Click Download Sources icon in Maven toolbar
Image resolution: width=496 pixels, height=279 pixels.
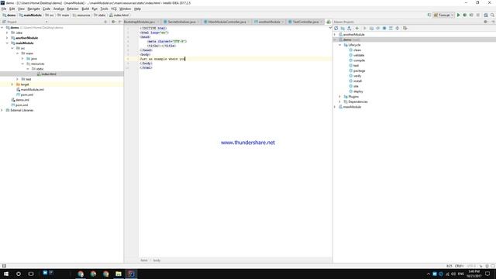click(x=350, y=28)
